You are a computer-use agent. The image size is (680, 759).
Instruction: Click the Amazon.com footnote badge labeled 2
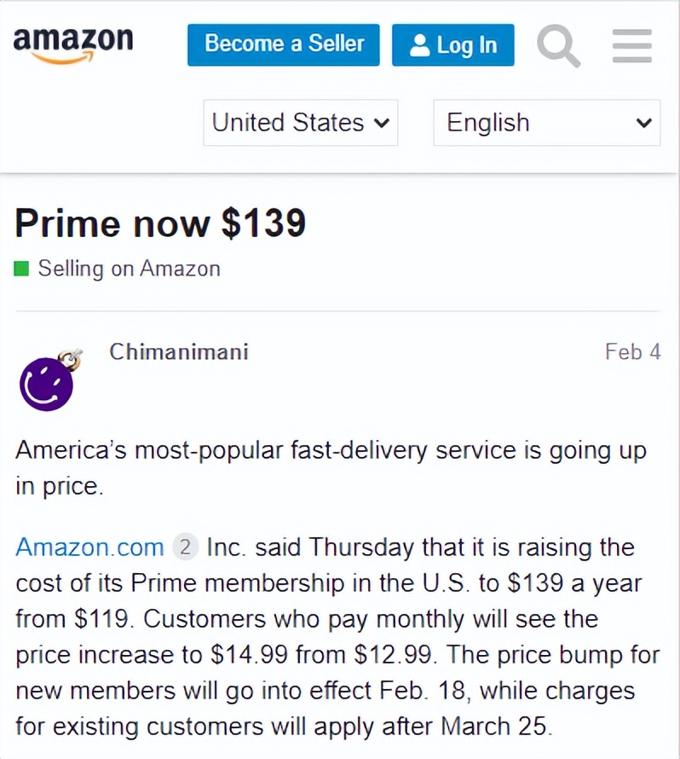[x=185, y=547]
